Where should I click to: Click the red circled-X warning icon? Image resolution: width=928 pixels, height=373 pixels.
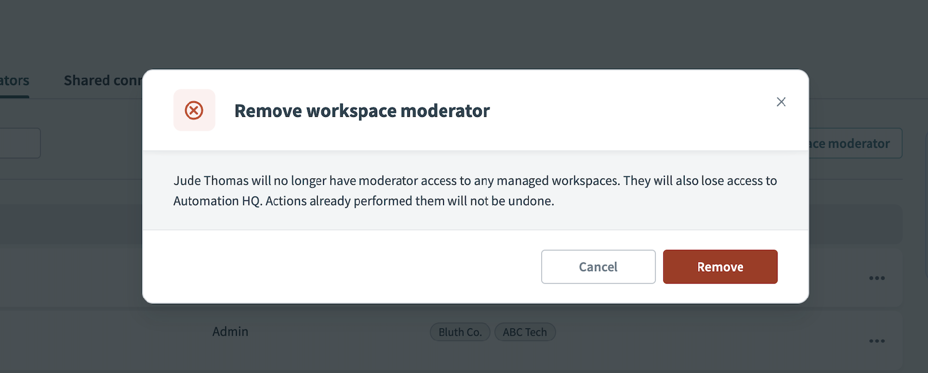pos(194,110)
